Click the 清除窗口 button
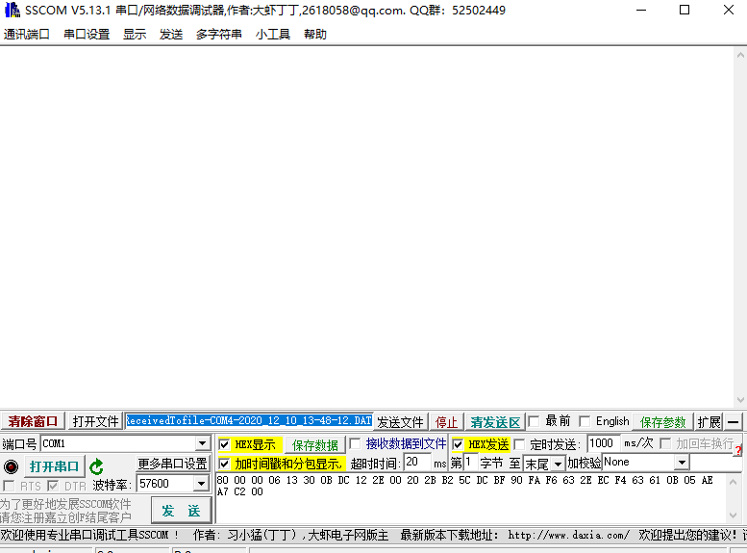The image size is (747, 553). click(x=33, y=422)
